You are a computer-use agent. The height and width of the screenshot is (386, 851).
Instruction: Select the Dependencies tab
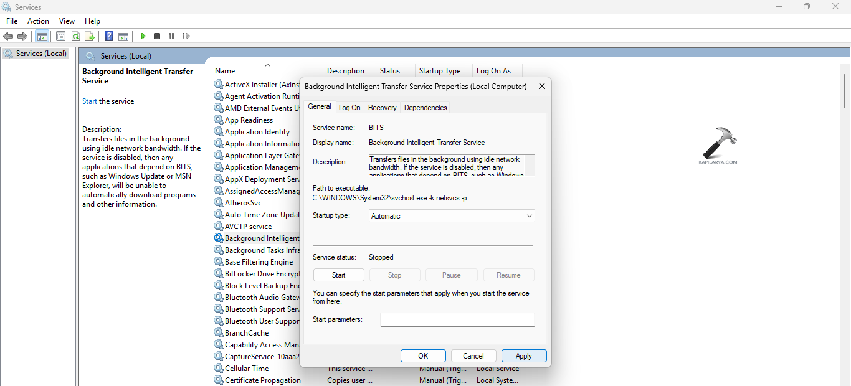click(425, 107)
